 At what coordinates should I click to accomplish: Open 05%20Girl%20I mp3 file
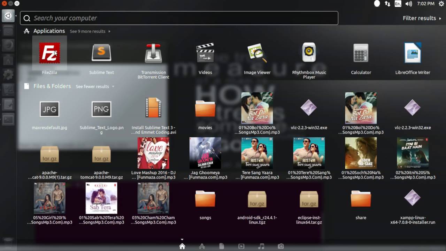tap(49, 198)
